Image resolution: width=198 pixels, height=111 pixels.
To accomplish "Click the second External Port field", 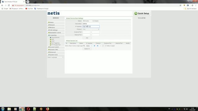I will pyautogui.click(x=96, y=32).
